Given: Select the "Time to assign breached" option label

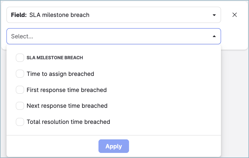Looking at the screenshot, I should point(60,74).
